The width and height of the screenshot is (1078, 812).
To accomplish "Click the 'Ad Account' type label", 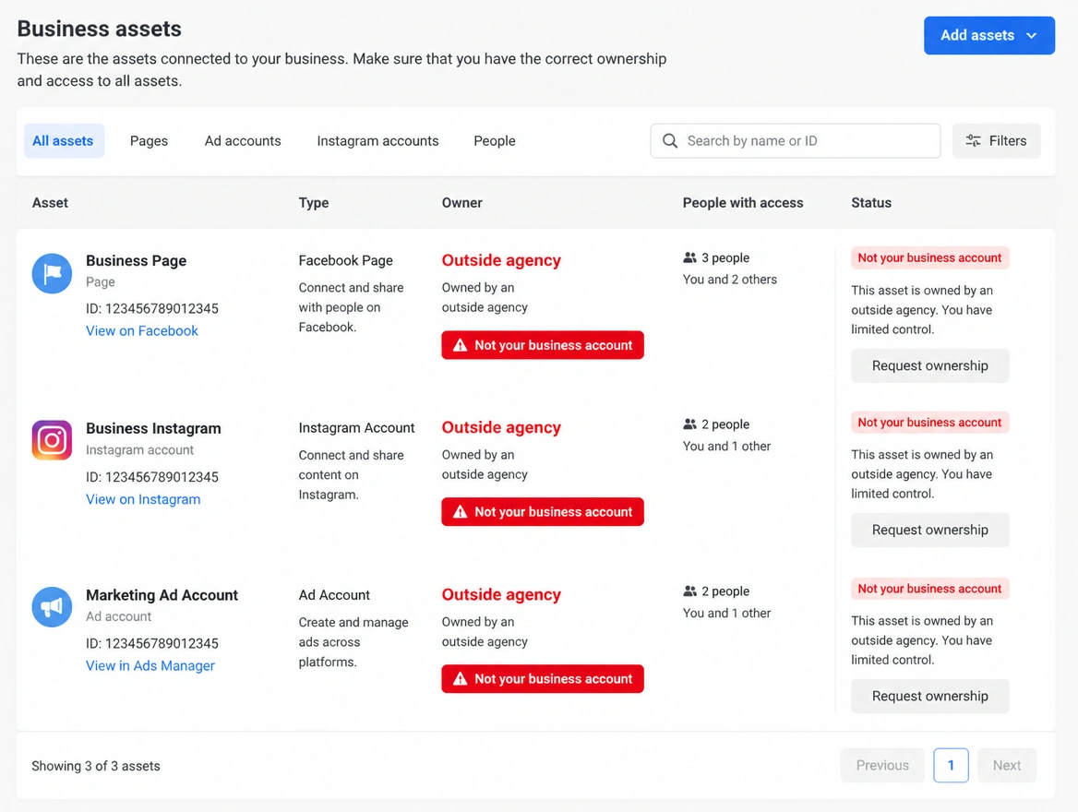I will [334, 595].
